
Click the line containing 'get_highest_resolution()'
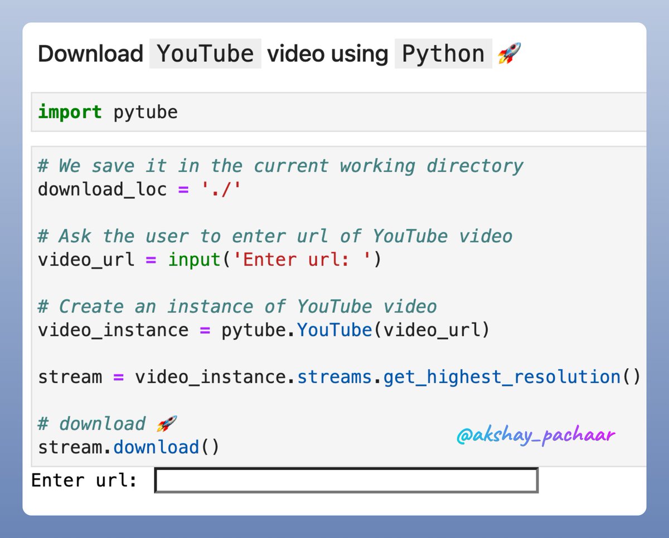[x=340, y=377]
